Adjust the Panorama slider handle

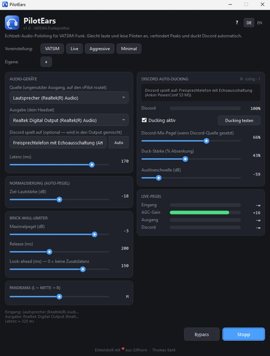pos(59,297)
